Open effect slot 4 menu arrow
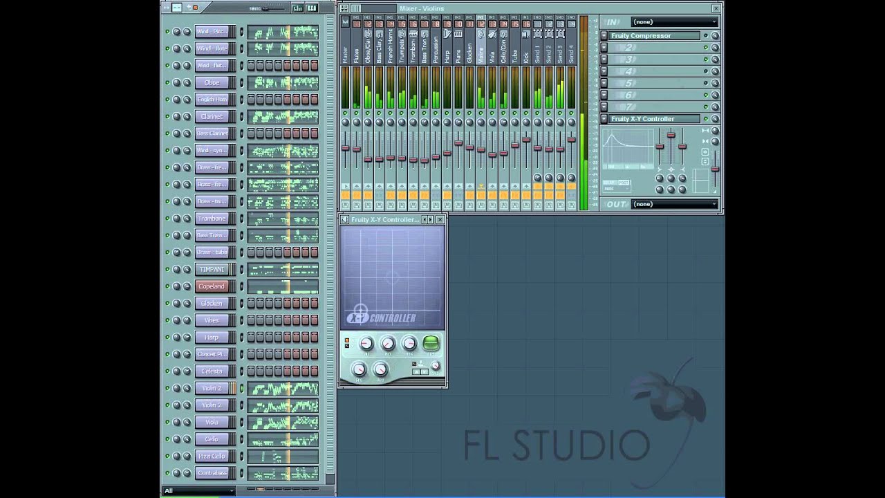This screenshot has height=498, width=885. tap(604, 71)
